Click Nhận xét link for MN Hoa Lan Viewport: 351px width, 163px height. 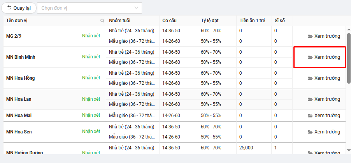[91, 99]
